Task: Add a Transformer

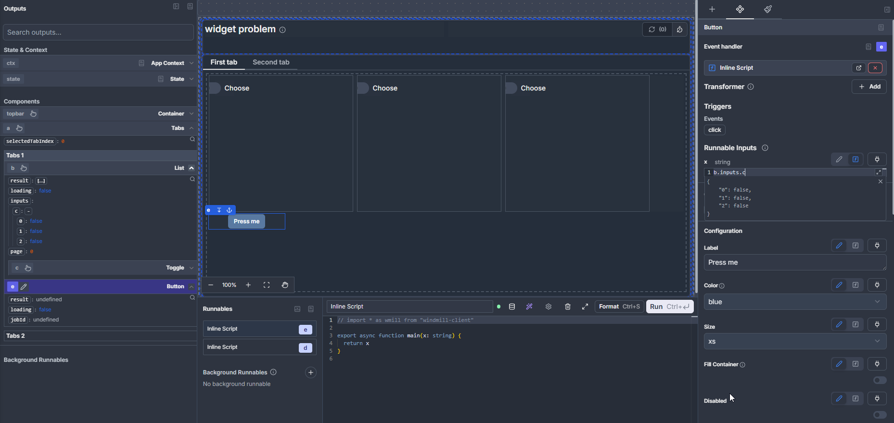Action: click(869, 87)
